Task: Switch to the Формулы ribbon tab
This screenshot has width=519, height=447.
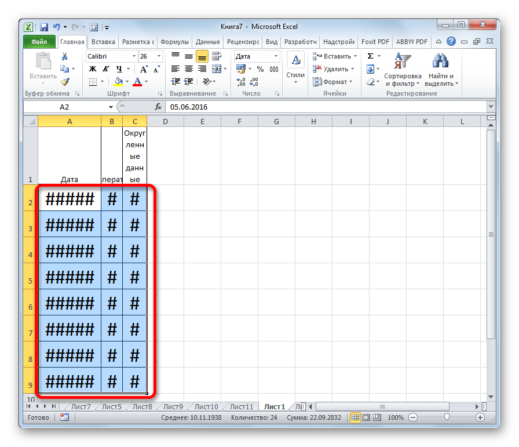Action: (174, 42)
